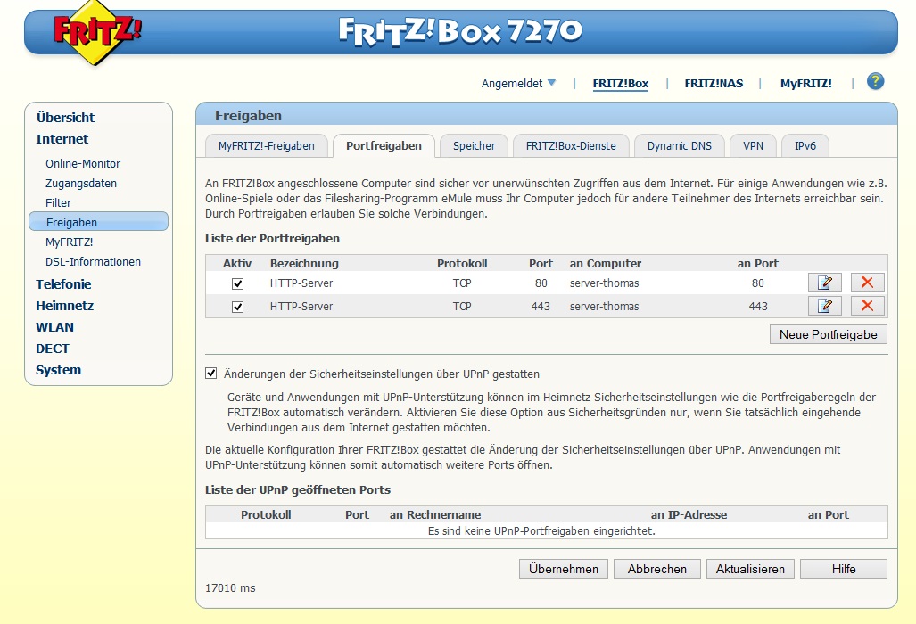
Task: Open Filter sidebar entry
Action: (58, 202)
